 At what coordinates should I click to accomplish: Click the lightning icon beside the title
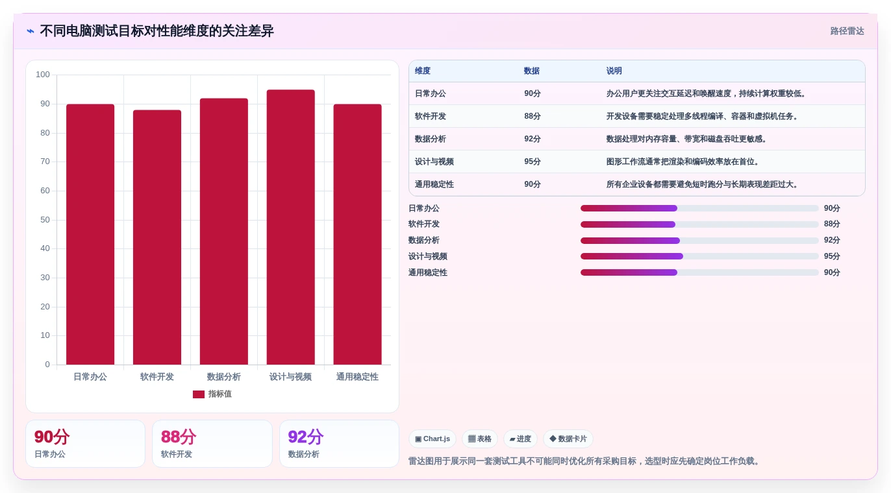point(31,31)
